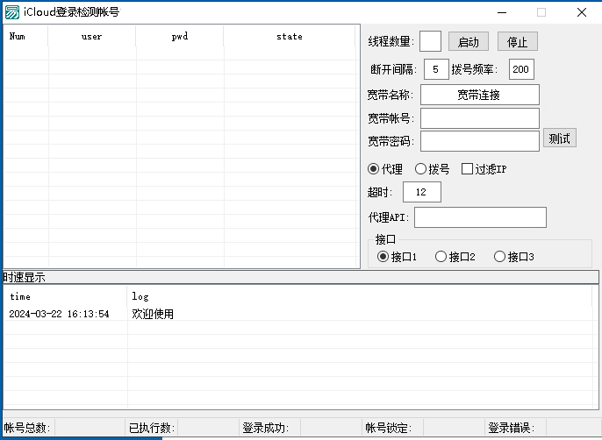Select the 拨号 dial-up radio option
Screen dimensions: 602x440
pos(421,169)
